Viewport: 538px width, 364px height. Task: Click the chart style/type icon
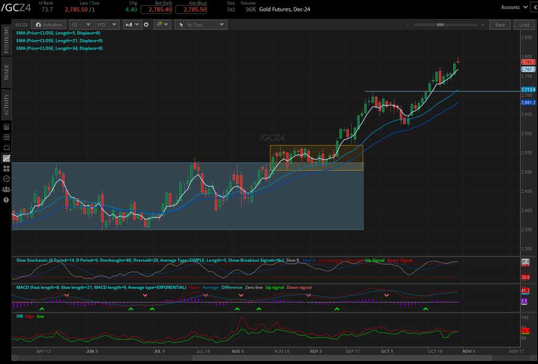tap(128, 24)
